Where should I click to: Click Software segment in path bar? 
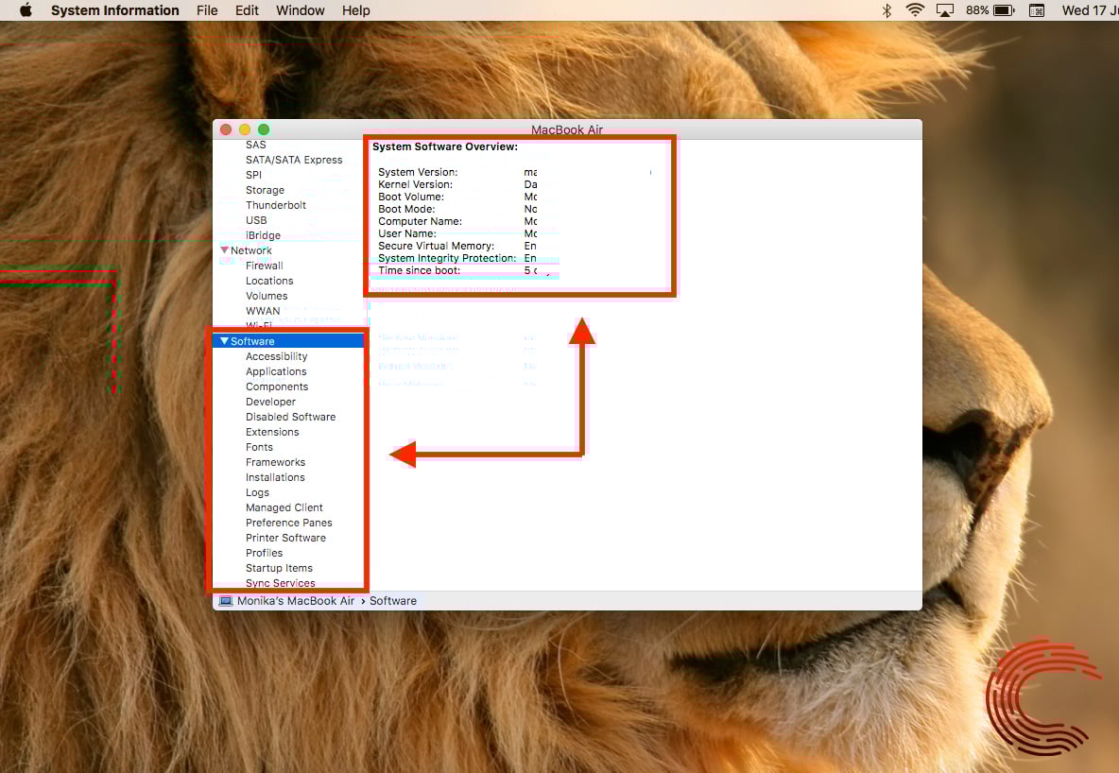tap(392, 601)
